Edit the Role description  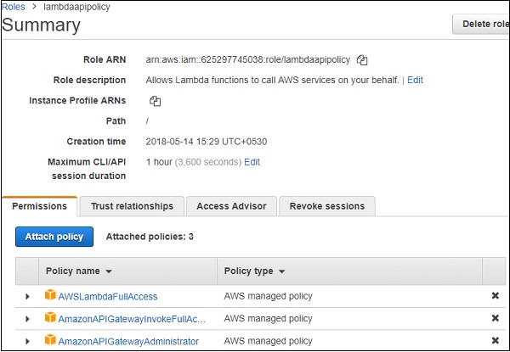click(x=415, y=80)
